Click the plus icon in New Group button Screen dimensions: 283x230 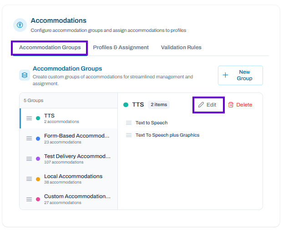pyautogui.click(x=225, y=75)
